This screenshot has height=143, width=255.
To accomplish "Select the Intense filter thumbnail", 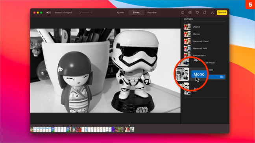I will click(187, 34).
